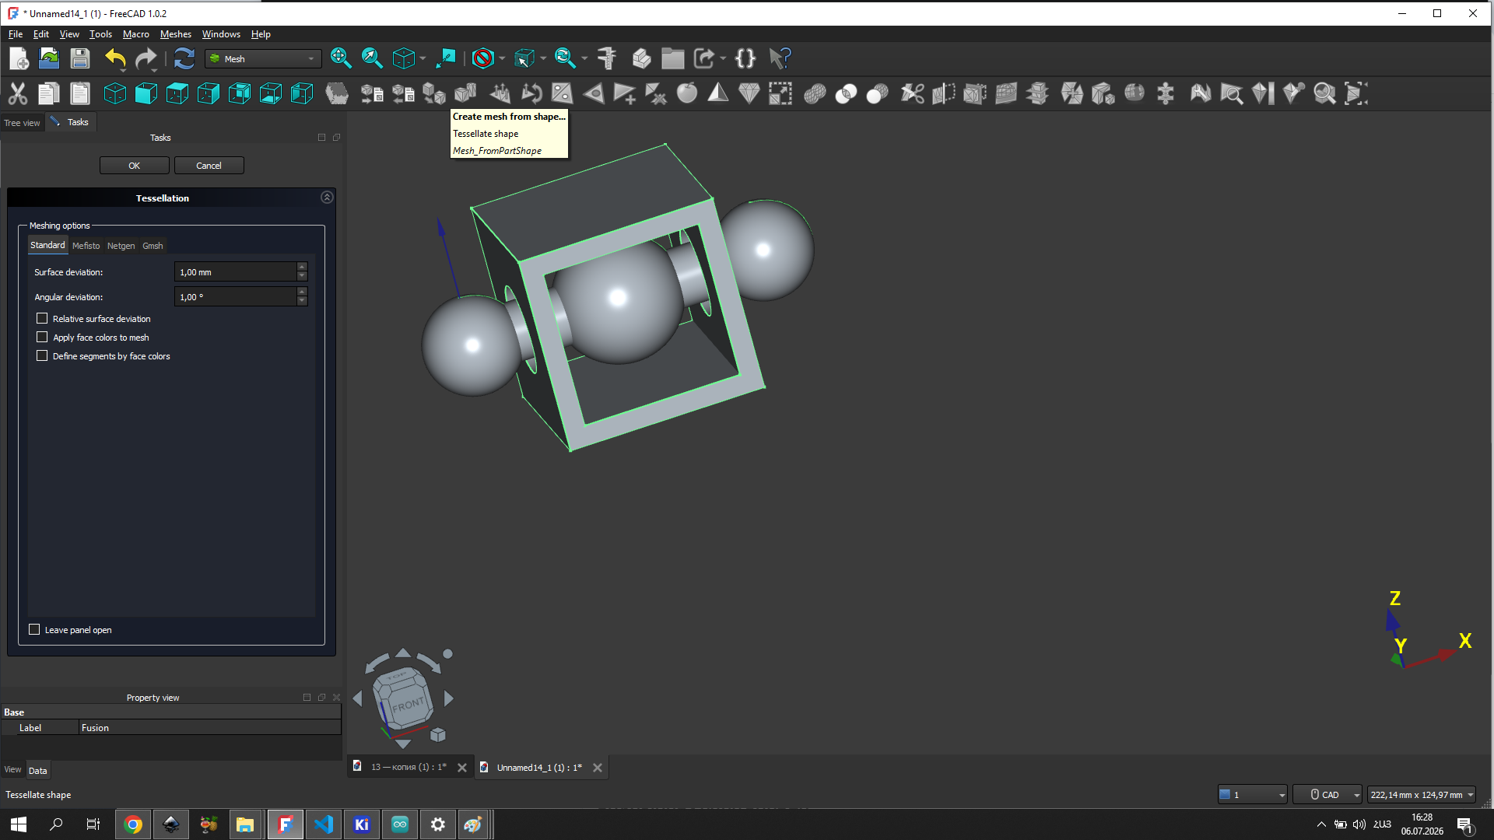Expand the standard views dropdown arrow

click(x=423, y=58)
